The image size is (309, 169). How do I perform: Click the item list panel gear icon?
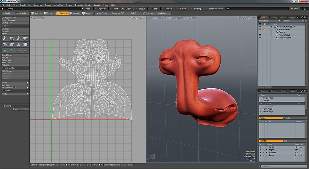point(305,18)
